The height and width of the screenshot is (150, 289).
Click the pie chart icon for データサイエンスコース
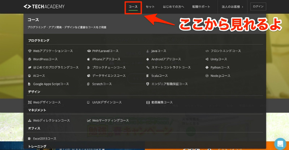[89, 76]
